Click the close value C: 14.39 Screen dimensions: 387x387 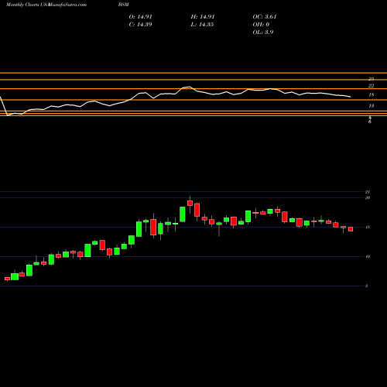click(x=140, y=25)
